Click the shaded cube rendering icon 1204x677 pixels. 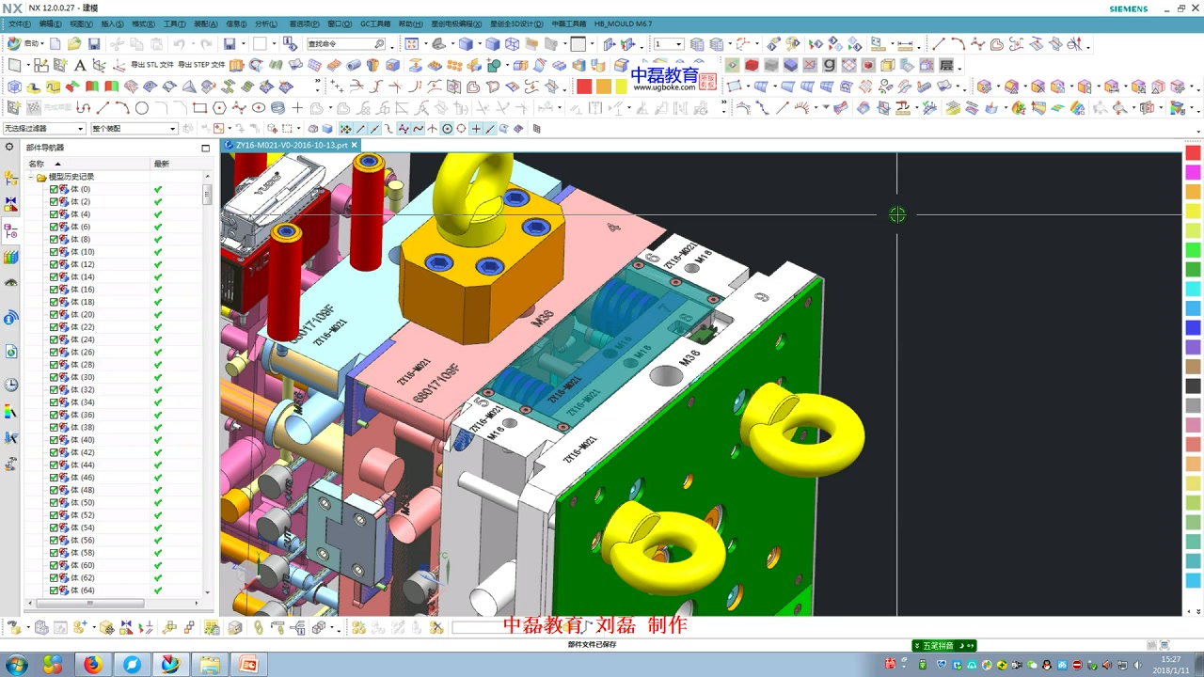tap(466, 44)
